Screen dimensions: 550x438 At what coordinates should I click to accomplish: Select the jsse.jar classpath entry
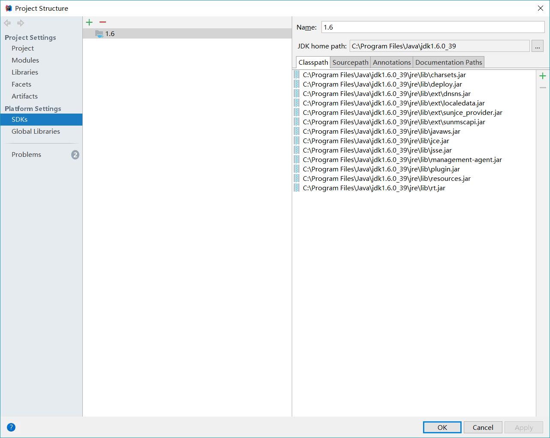tap(414, 150)
